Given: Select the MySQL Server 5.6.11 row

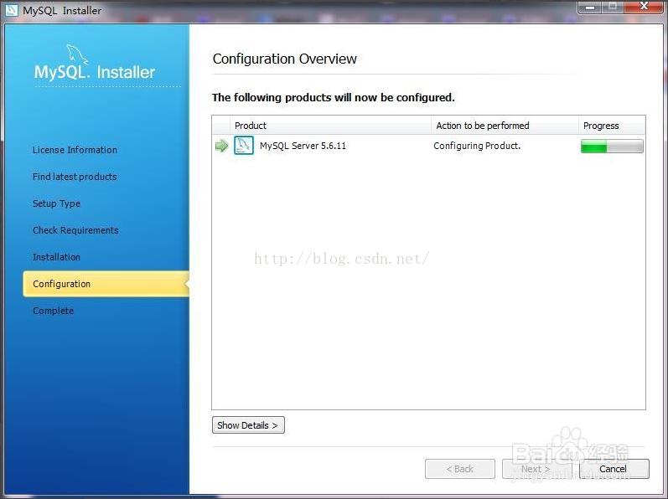Looking at the screenshot, I should pos(428,146).
